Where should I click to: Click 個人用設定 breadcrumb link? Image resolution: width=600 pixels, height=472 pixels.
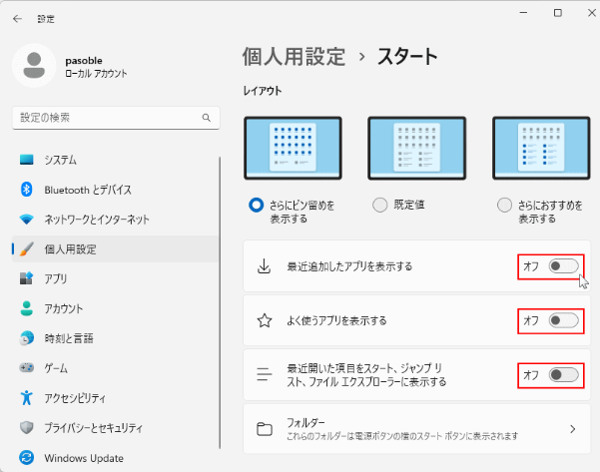294,56
